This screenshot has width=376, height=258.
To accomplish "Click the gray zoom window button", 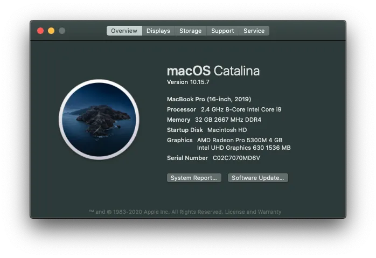I will coord(62,31).
